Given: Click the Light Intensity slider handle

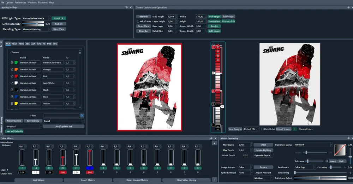Looking at the screenshot, I should (37, 24).
